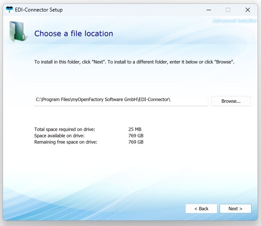Image resolution: width=261 pixels, height=226 pixels.
Task: Open the folder picker with Browse...
Action: click(x=231, y=101)
